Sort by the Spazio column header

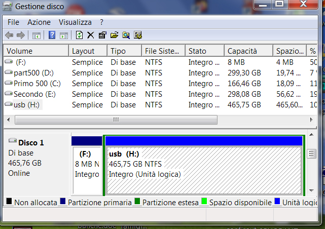pyautogui.click(x=290, y=51)
